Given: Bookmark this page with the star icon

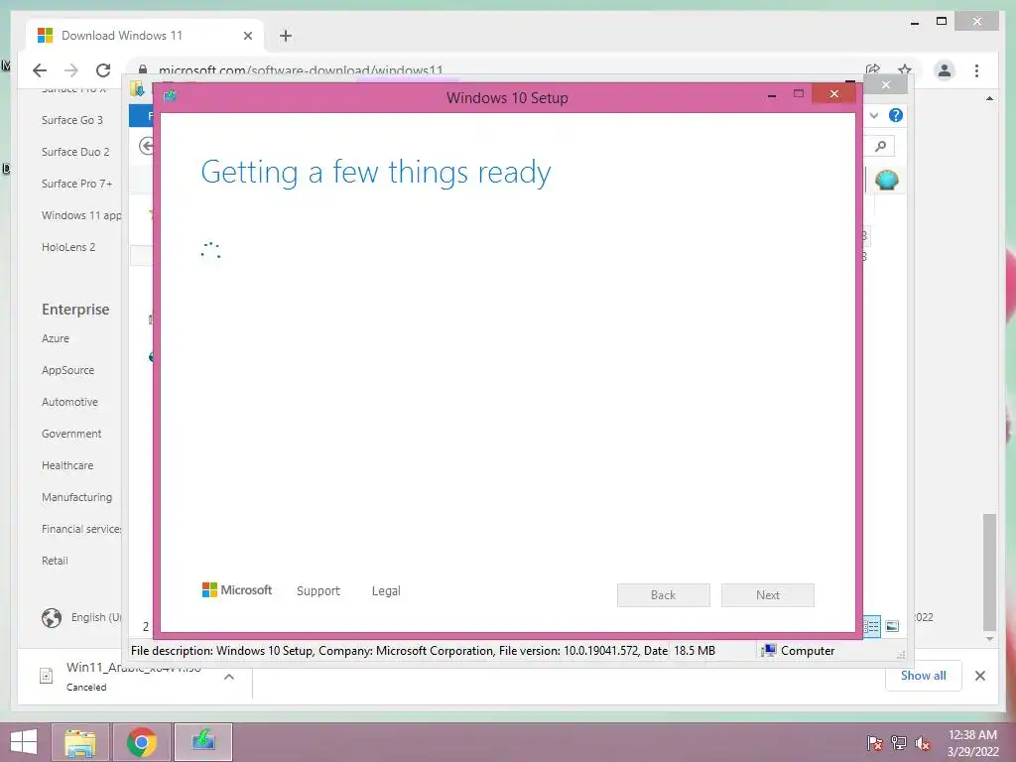Looking at the screenshot, I should click(x=905, y=69).
